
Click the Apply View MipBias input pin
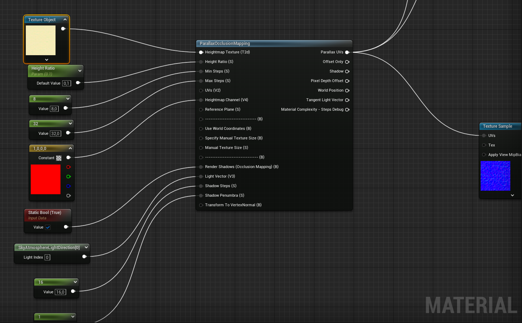[484, 155]
